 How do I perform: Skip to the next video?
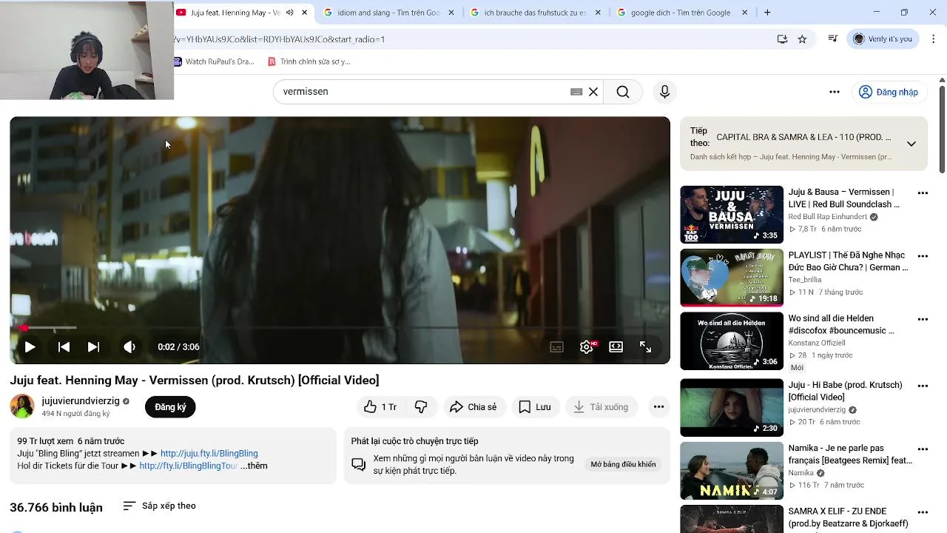click(93, 346)
